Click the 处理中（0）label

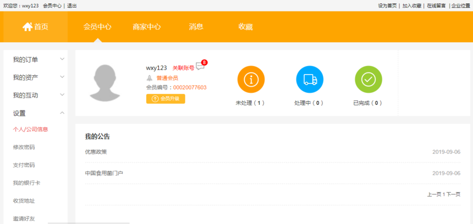(309, 103)
